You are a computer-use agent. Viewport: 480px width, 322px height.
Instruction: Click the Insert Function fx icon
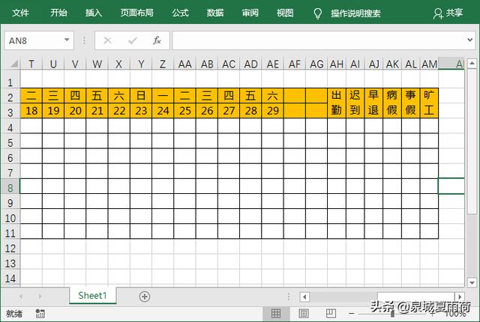[x=157, y=40]
